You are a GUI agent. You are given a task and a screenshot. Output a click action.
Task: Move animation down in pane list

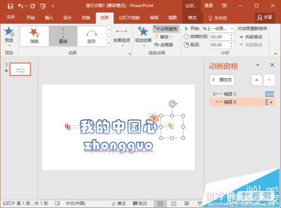(x=269, y=80)
